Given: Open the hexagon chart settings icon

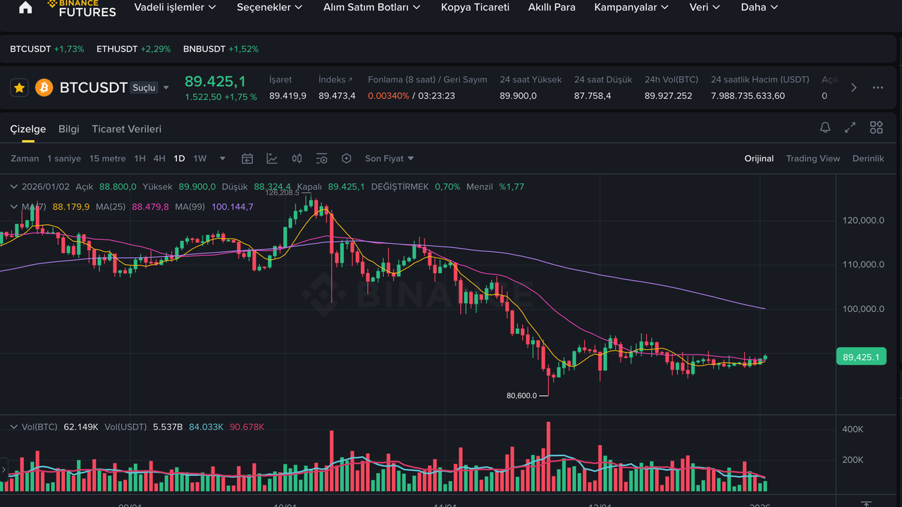Looking at the screenshot, I should point(346,158).
